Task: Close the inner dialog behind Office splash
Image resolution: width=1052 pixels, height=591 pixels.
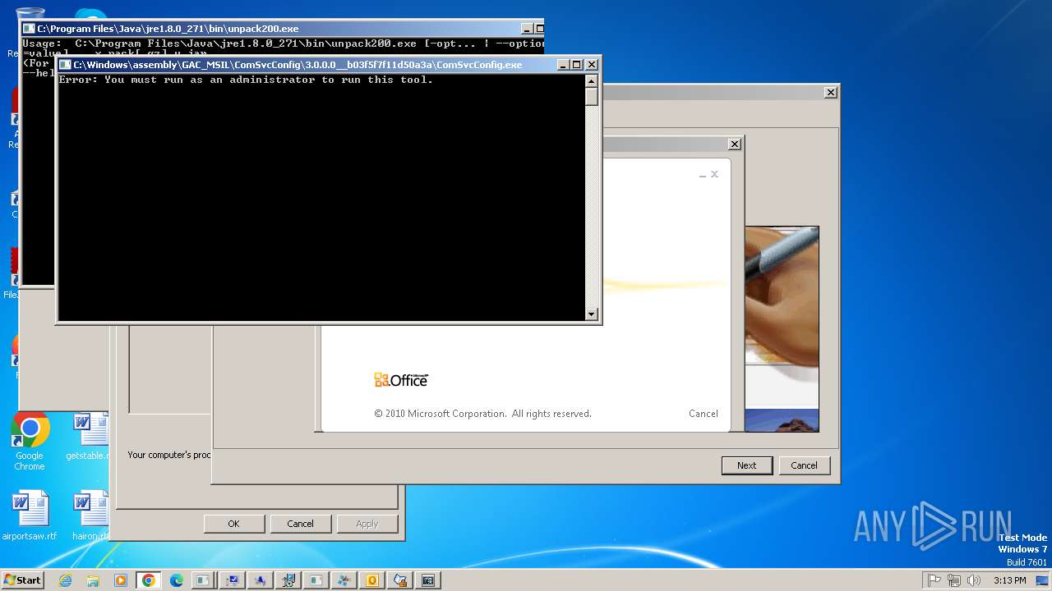Action: click(x=735, y=144)
